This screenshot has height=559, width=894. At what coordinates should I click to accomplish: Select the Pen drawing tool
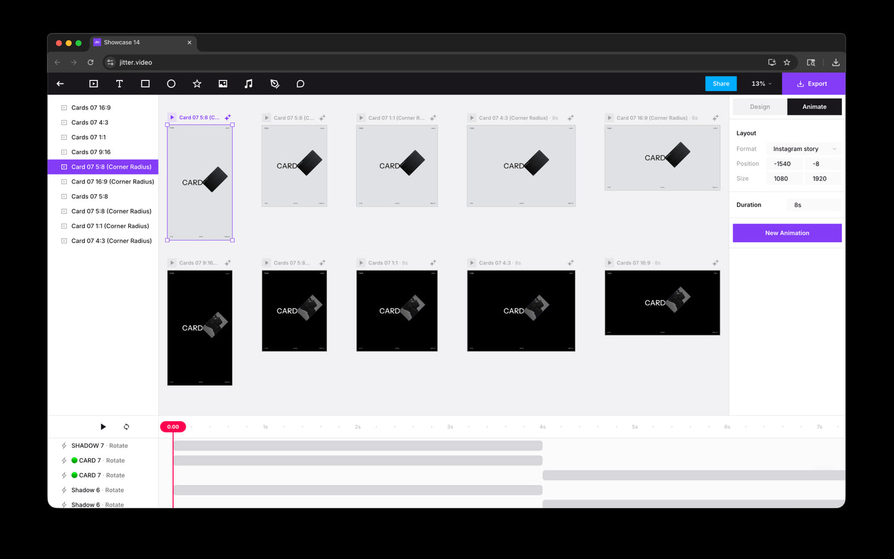(x=275, y=83)
